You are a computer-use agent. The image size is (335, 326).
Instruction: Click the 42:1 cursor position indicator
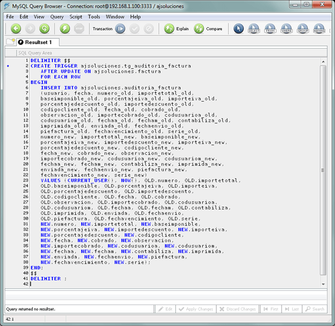10,319
